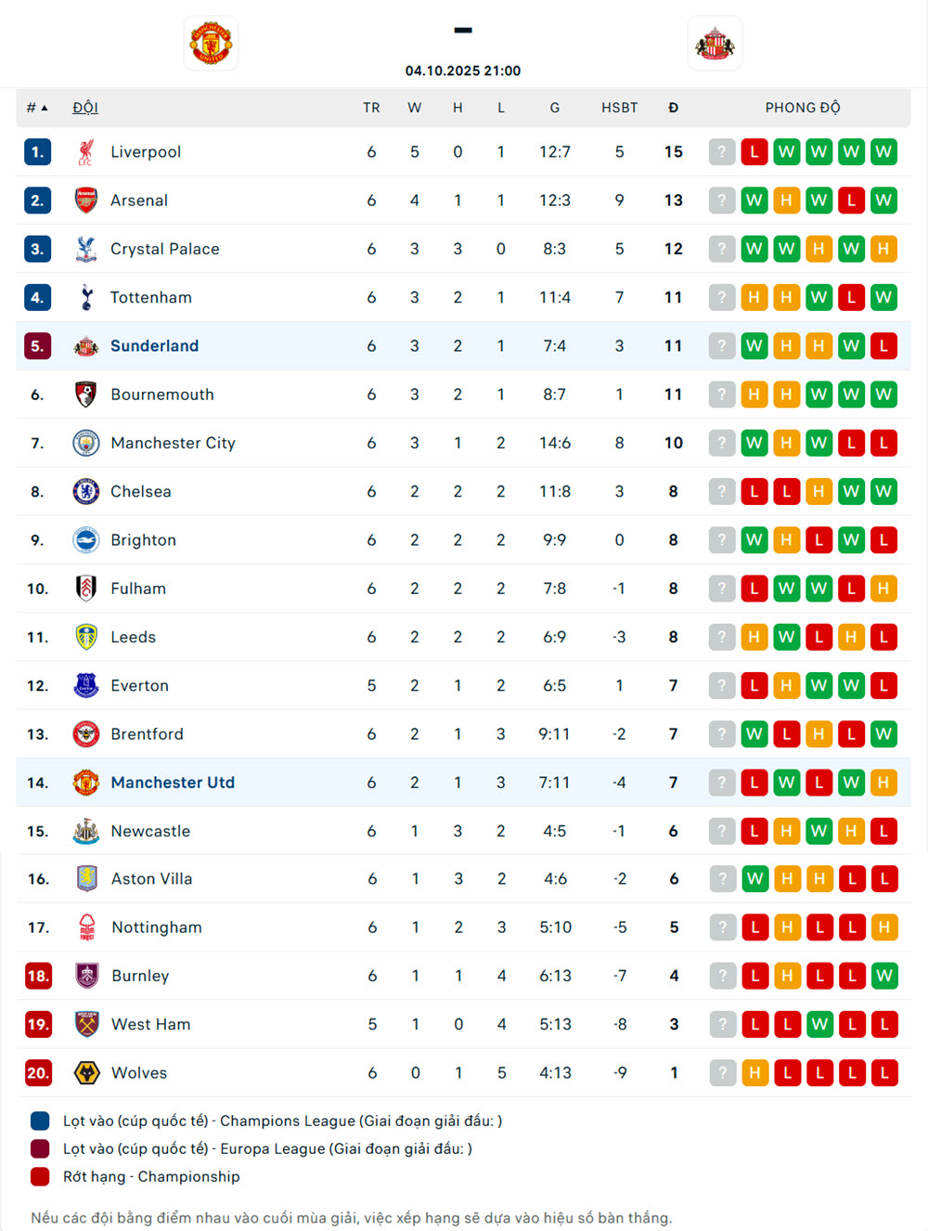Click the Chelsea club logo
Screen dimensions: 928x1231
(86, 492)
